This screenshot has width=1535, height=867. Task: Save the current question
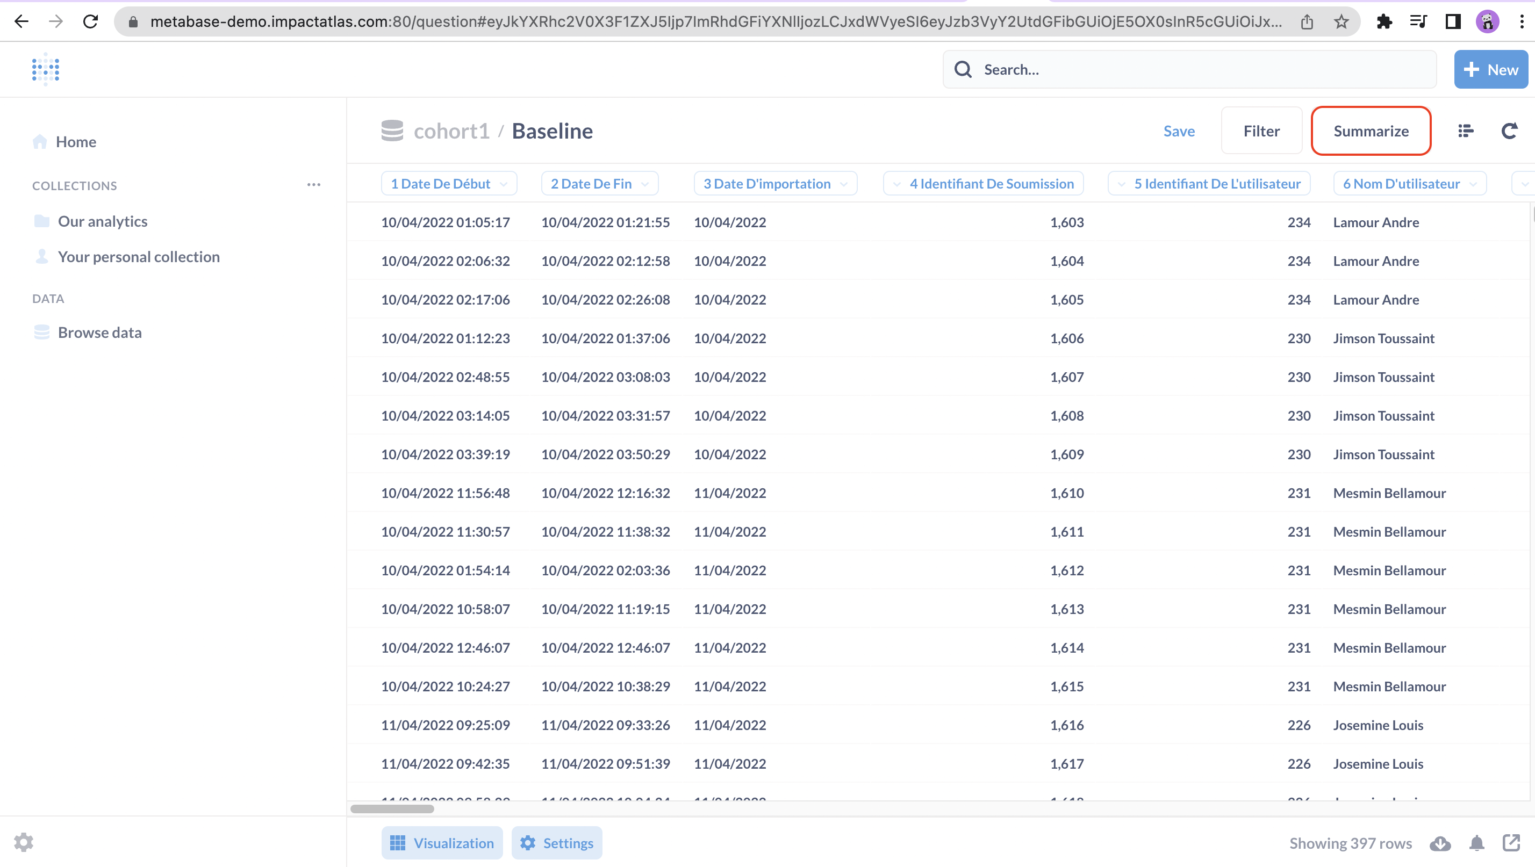[x=1179, y=131]
